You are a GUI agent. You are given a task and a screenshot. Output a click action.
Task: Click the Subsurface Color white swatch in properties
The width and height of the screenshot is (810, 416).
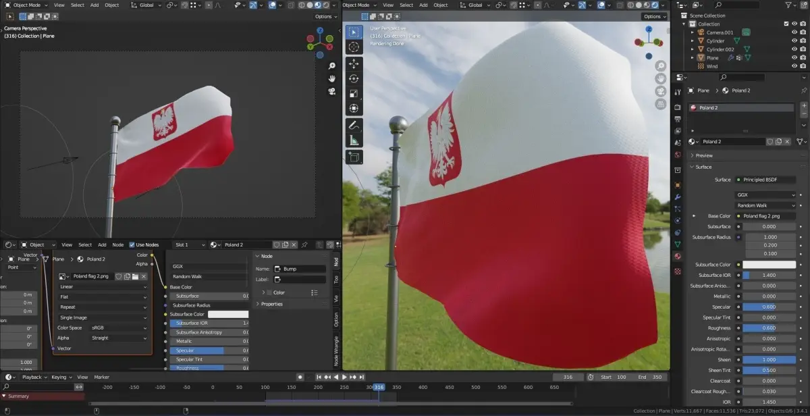pos(769,265)
